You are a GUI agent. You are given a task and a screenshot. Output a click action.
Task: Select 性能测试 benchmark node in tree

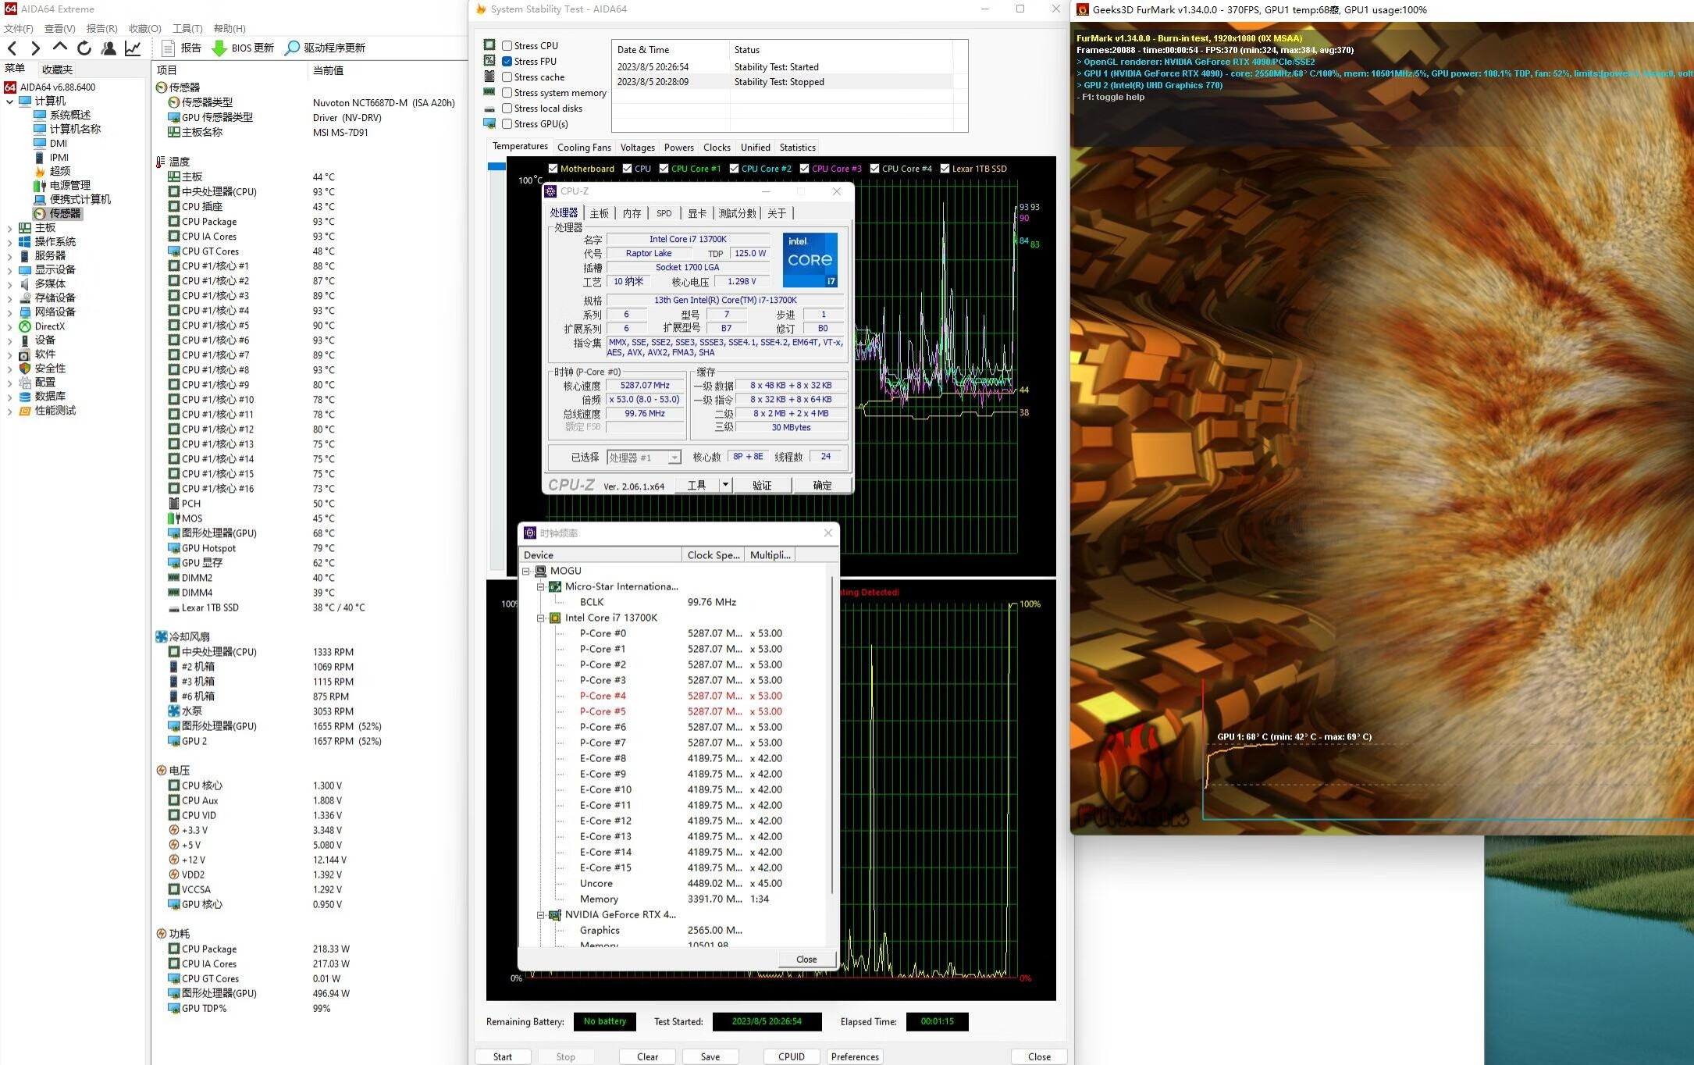click(48, 411)
